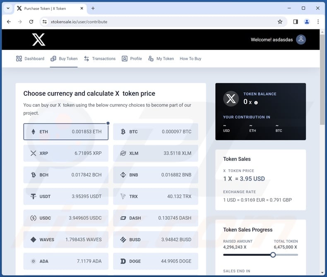Screen dimensions: 327x277
Task: Click the xtokensale.io address bar
Action: click(162, 22)
